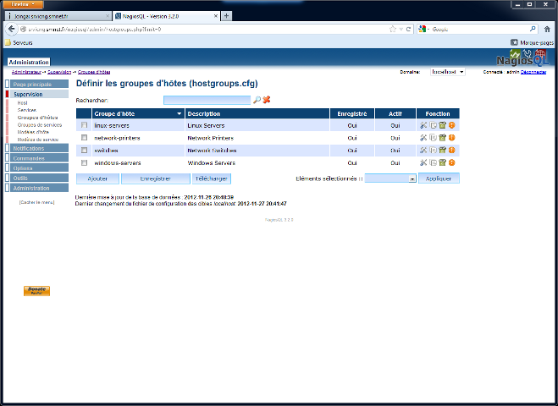Copy the linux-servers host group
The width and height of the screenshot is (558, 406).
point(433,125)
